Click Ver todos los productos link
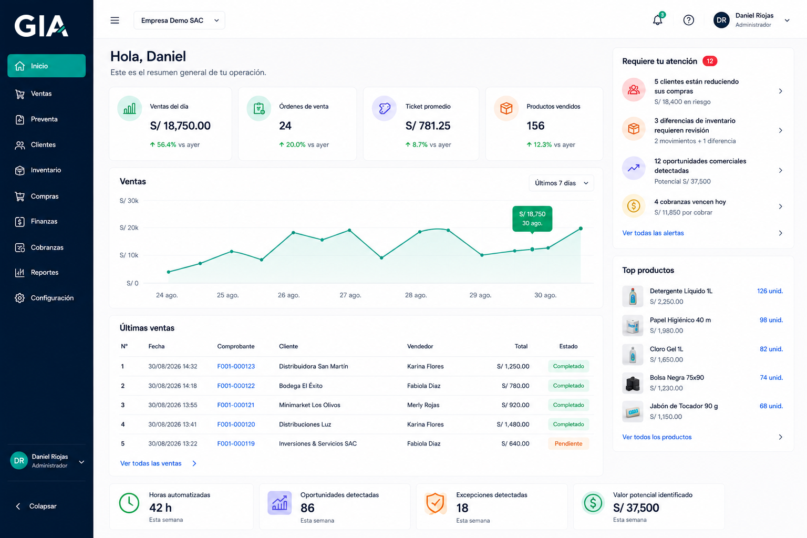Screen dimensions: 807x538 point(657,437)
